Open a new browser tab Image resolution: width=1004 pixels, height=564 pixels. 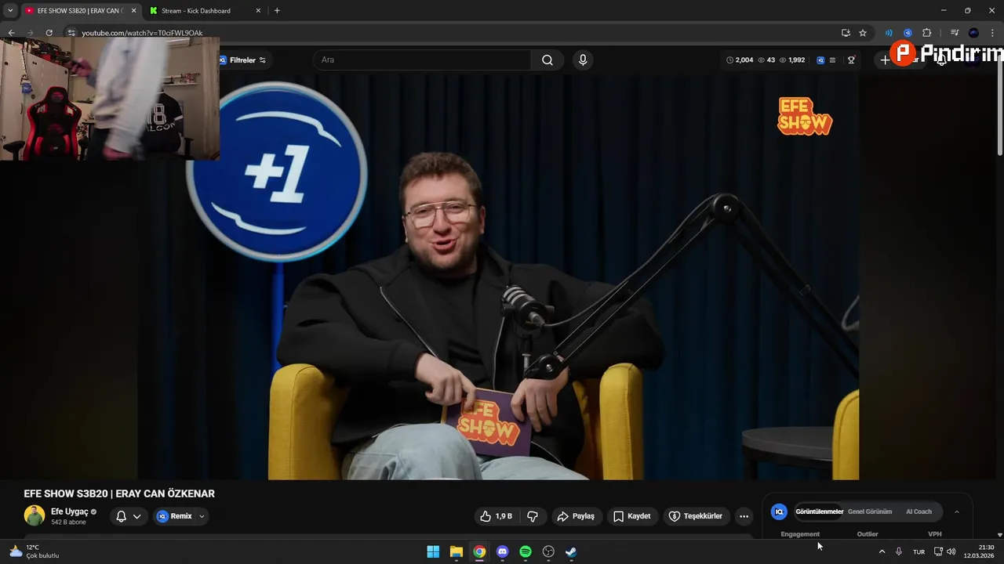[277, 11]
